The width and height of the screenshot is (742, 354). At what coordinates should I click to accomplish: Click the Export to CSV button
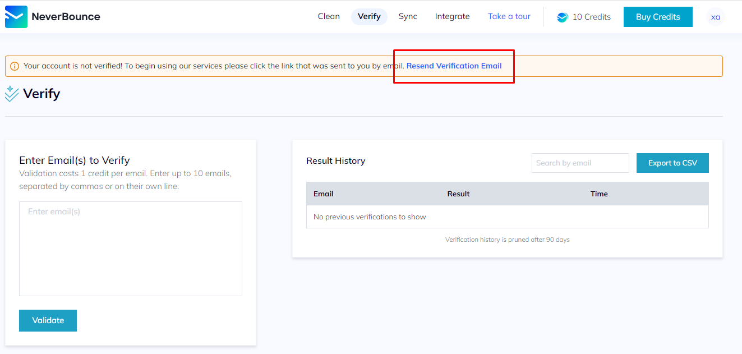[x=672, y=163]
